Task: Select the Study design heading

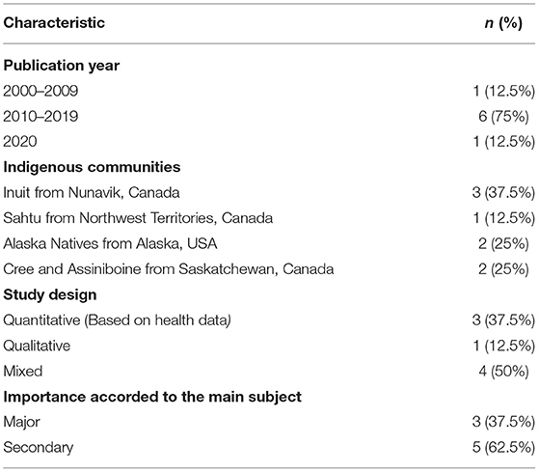Action: [x=50, y=294]
